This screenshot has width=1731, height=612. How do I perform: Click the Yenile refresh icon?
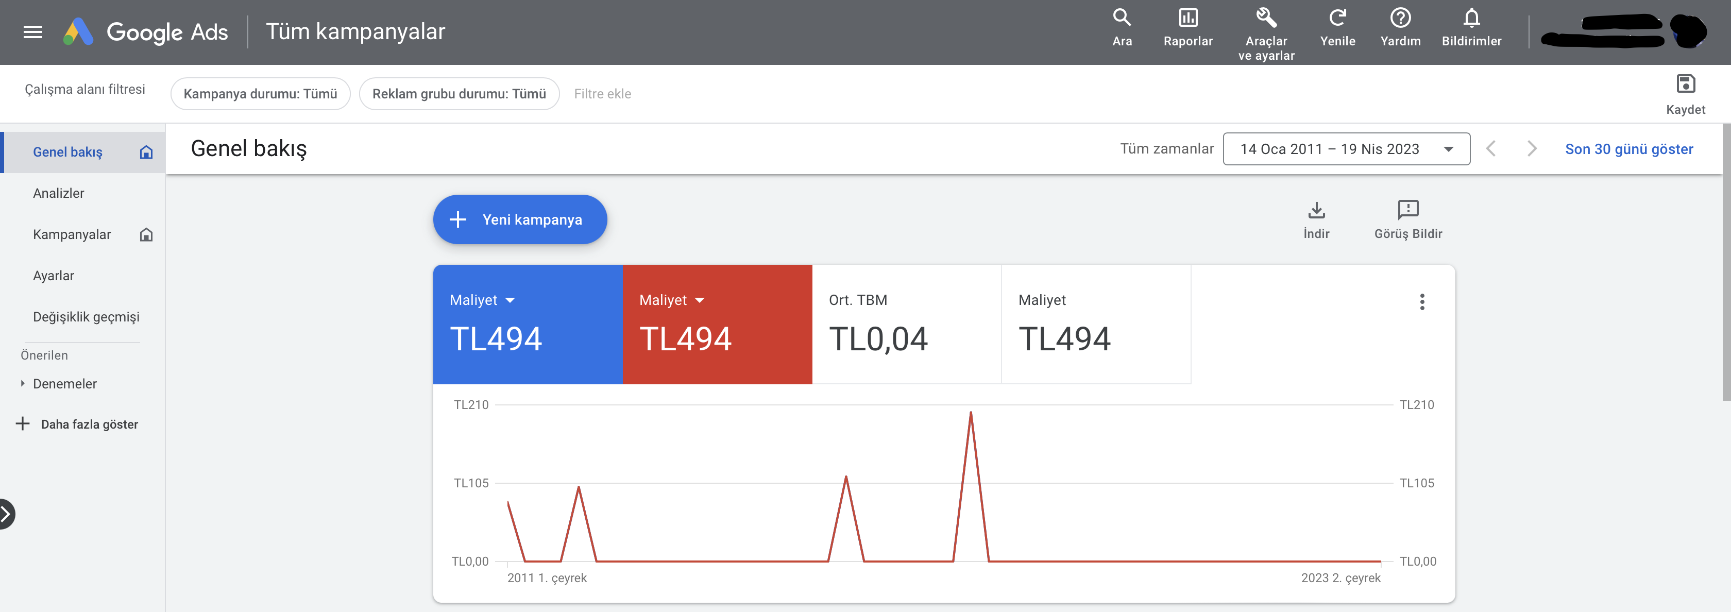[1337, 18]
